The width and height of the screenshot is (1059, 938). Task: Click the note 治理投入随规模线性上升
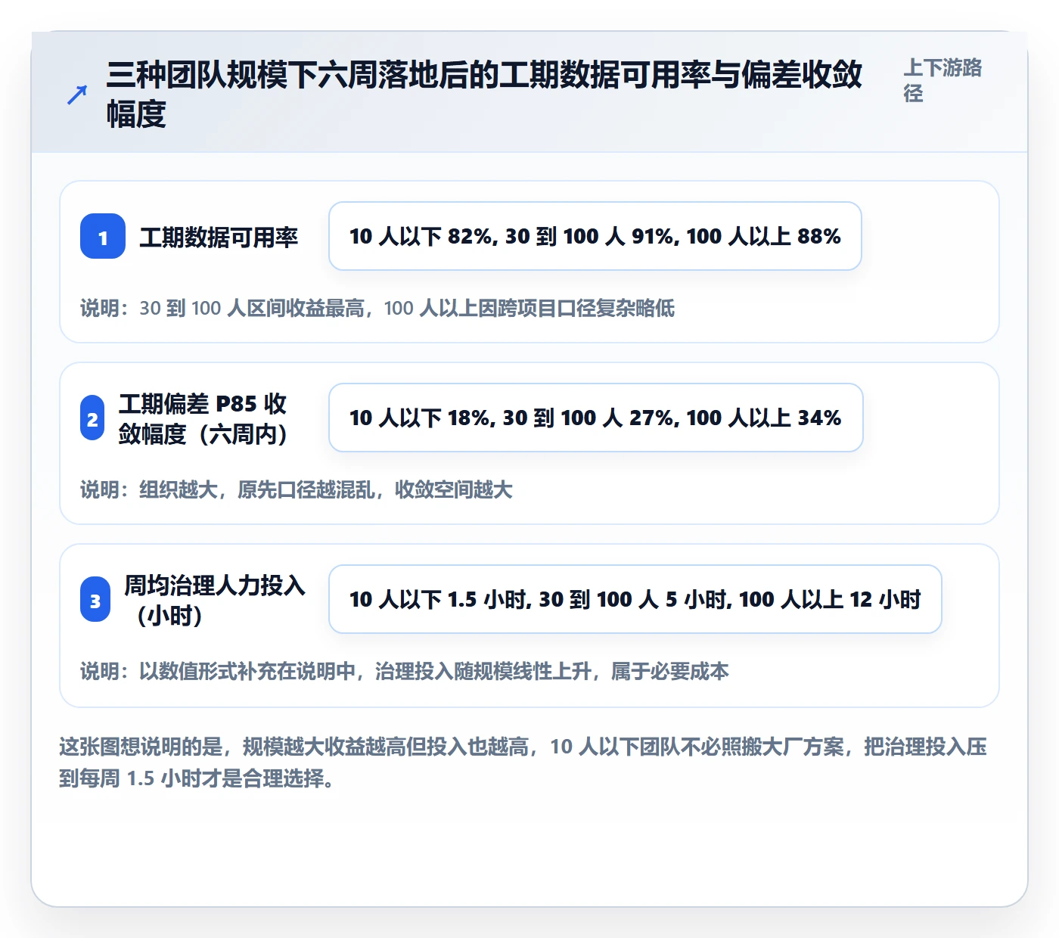tap(405, 672)
